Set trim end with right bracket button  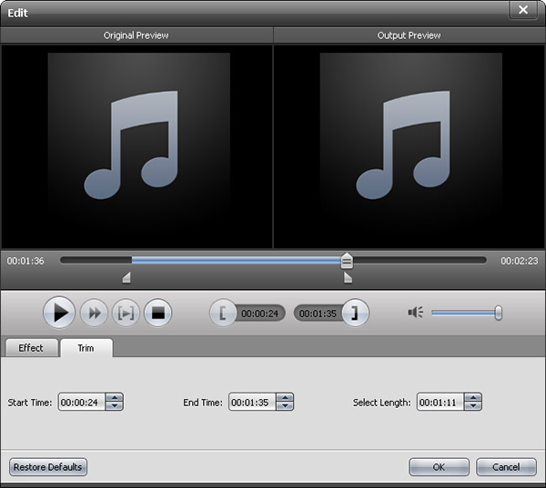pyautogui.click(x=355, y=313)
